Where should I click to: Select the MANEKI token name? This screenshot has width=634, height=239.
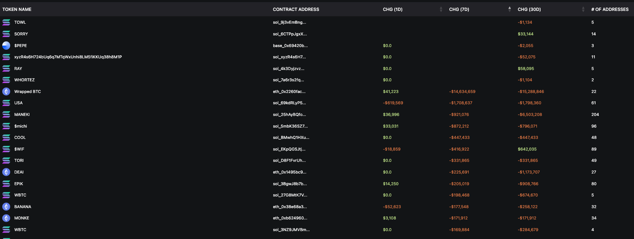(22, 114)
